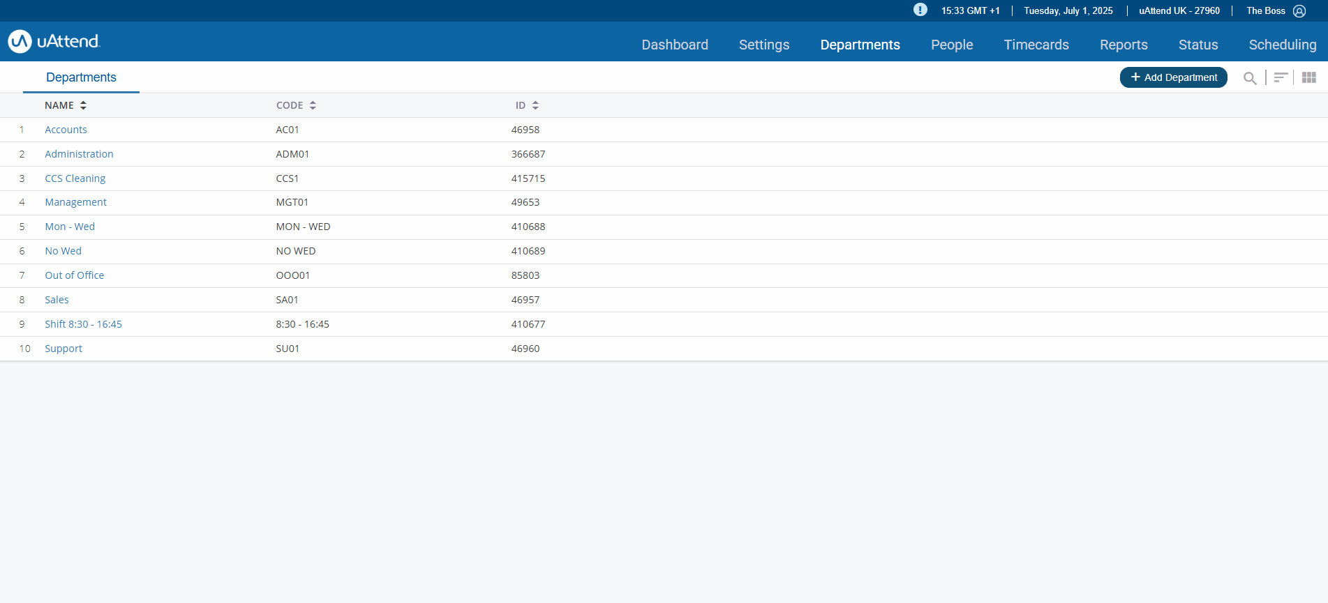Click ID 85803
Image resolution: width=1328 pixels, height=603 pixels.
(x=525, y=275)
